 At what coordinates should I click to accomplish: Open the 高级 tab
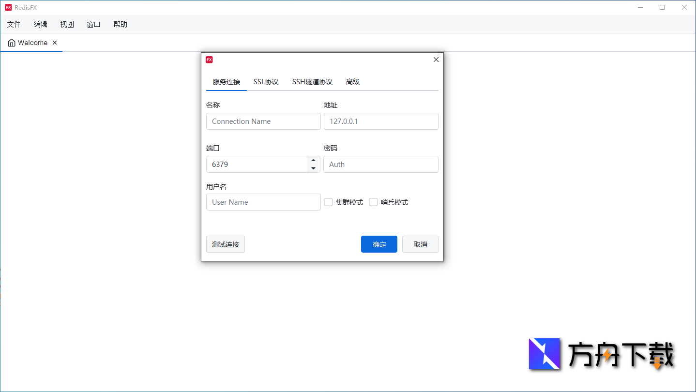pyautogui.click(x=353, y=82)
